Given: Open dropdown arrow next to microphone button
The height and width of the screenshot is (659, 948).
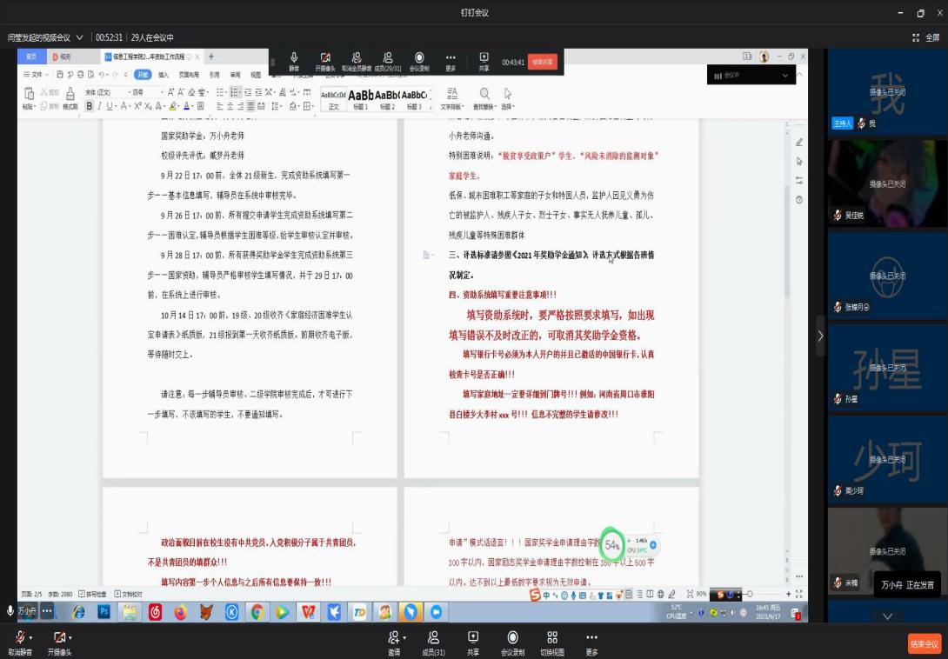Looking at the screenshot, I should pos(30,638).
